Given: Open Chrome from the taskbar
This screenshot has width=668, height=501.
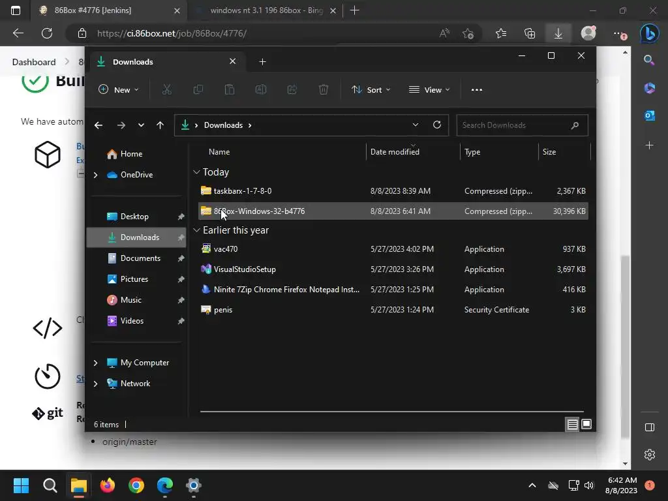Looking at the screenshot, I should pyautogui.click(x=136, y=485).
